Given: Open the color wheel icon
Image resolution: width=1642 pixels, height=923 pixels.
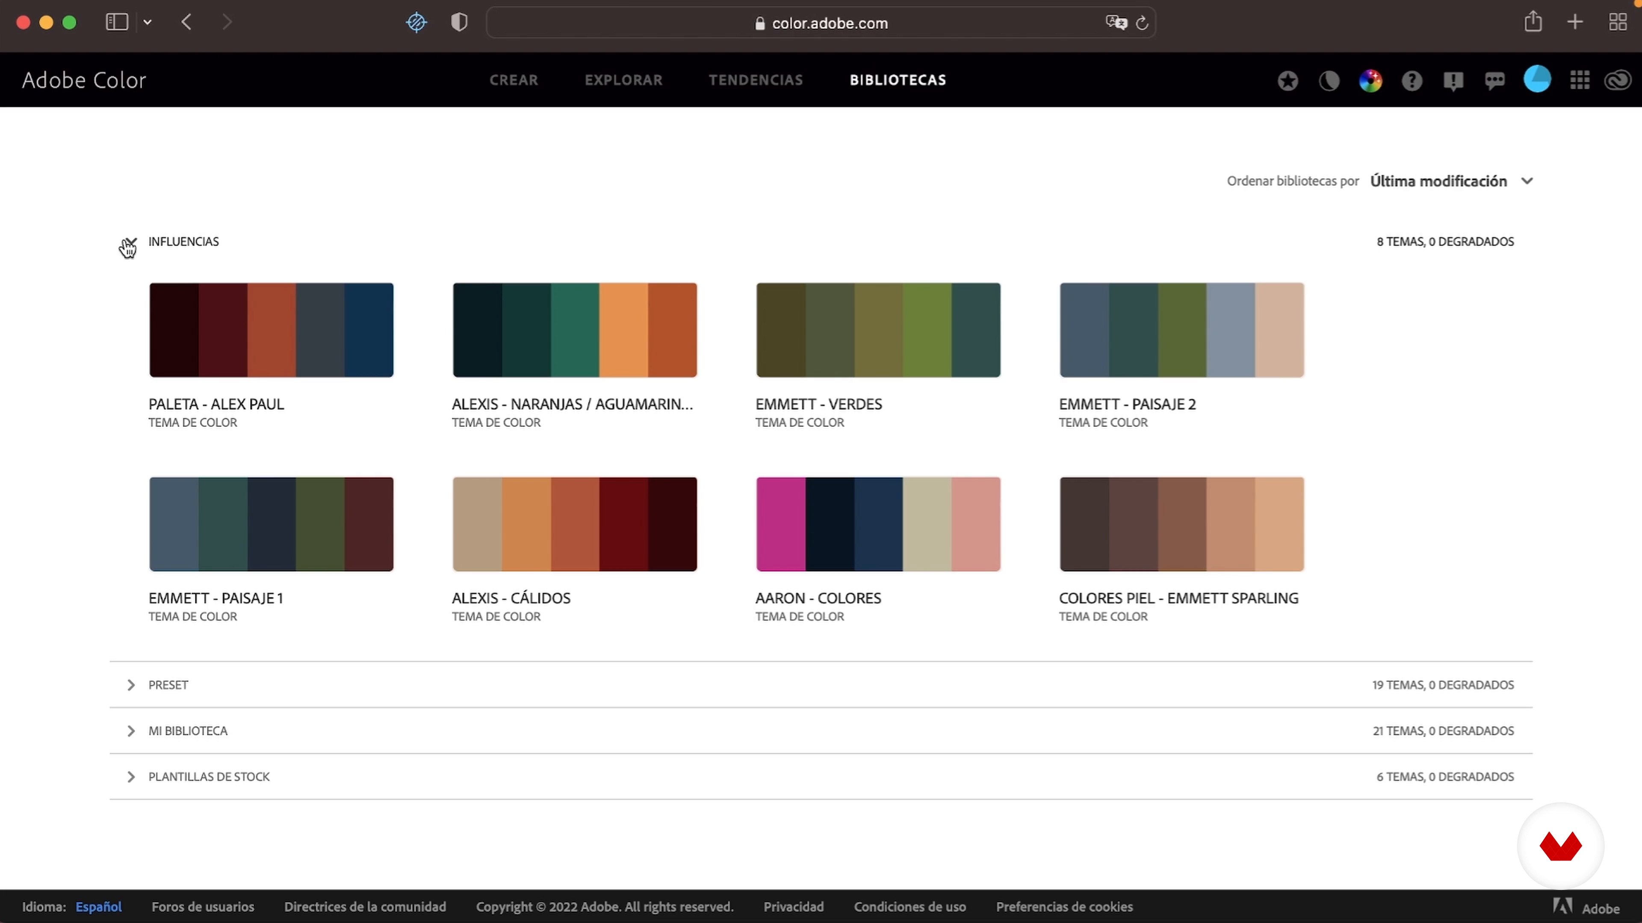Looking at the screenshot, I should pyautogui.click(x=1370, y=81).
